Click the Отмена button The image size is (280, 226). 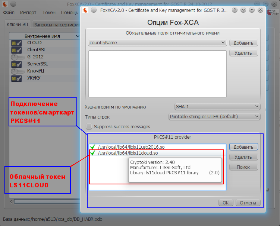pos(248,203)
